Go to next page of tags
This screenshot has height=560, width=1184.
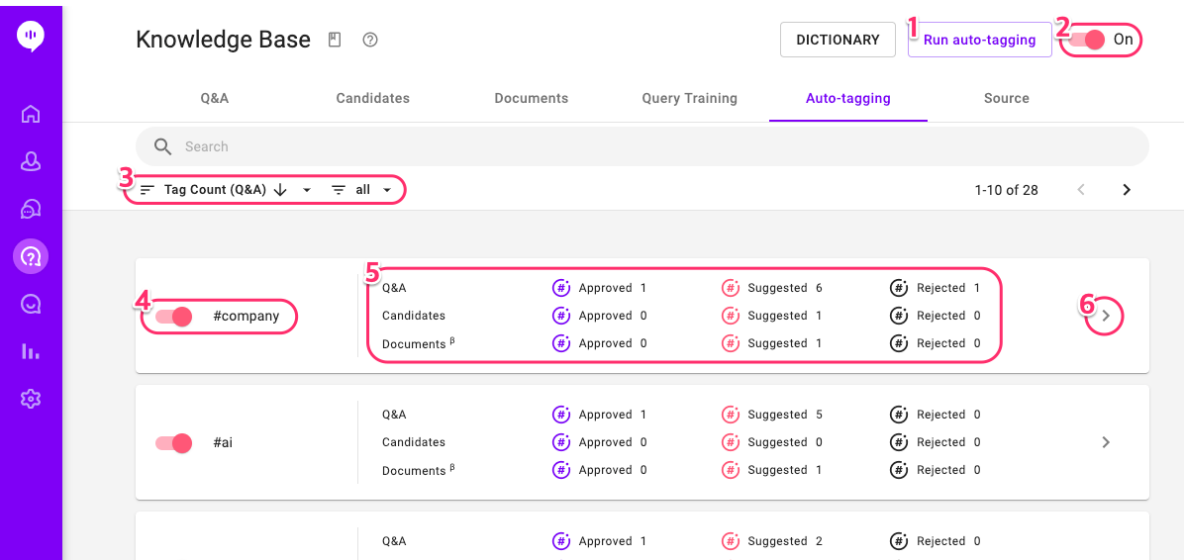click(1127, 190)
